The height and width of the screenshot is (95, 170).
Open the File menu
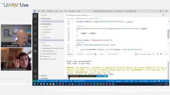(39, 11)
